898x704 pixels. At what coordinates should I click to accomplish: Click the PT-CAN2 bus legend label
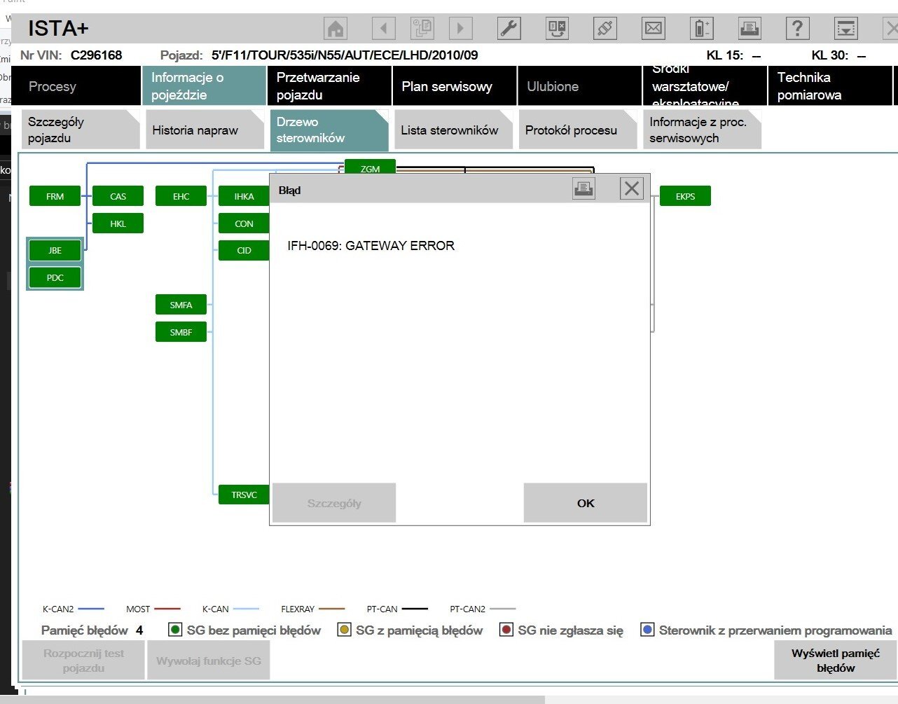(467, 609)
